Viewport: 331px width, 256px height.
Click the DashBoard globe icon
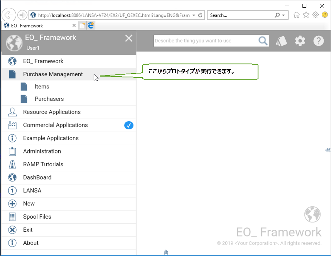point(12,177)
